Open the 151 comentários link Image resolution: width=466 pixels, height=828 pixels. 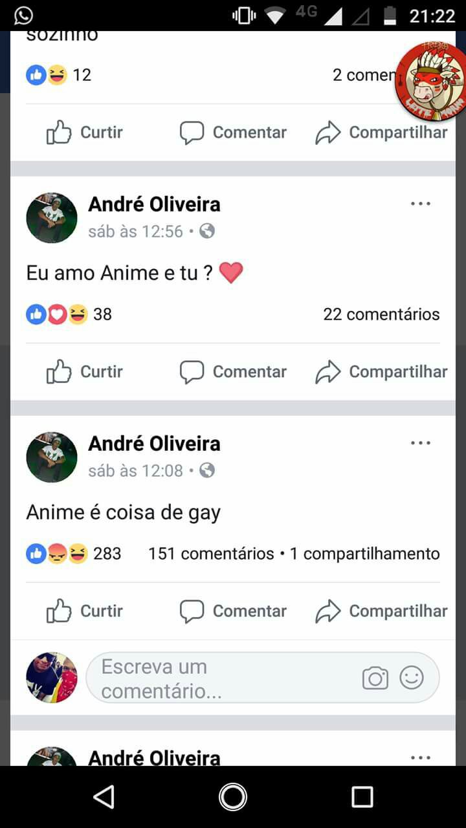[211, 554]
